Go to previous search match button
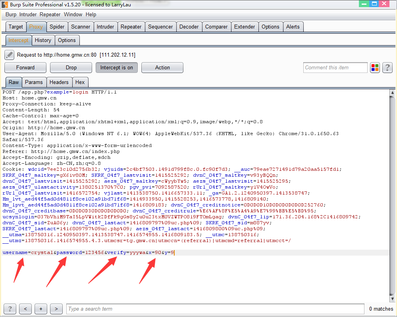 [25, 309]
